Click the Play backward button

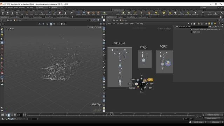pos(6,115)
